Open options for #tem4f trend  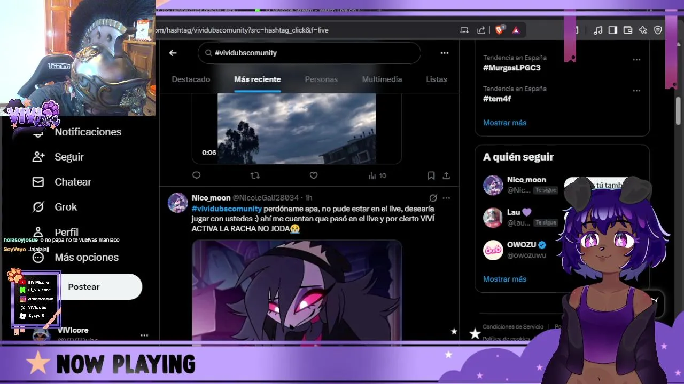(636, 91)
